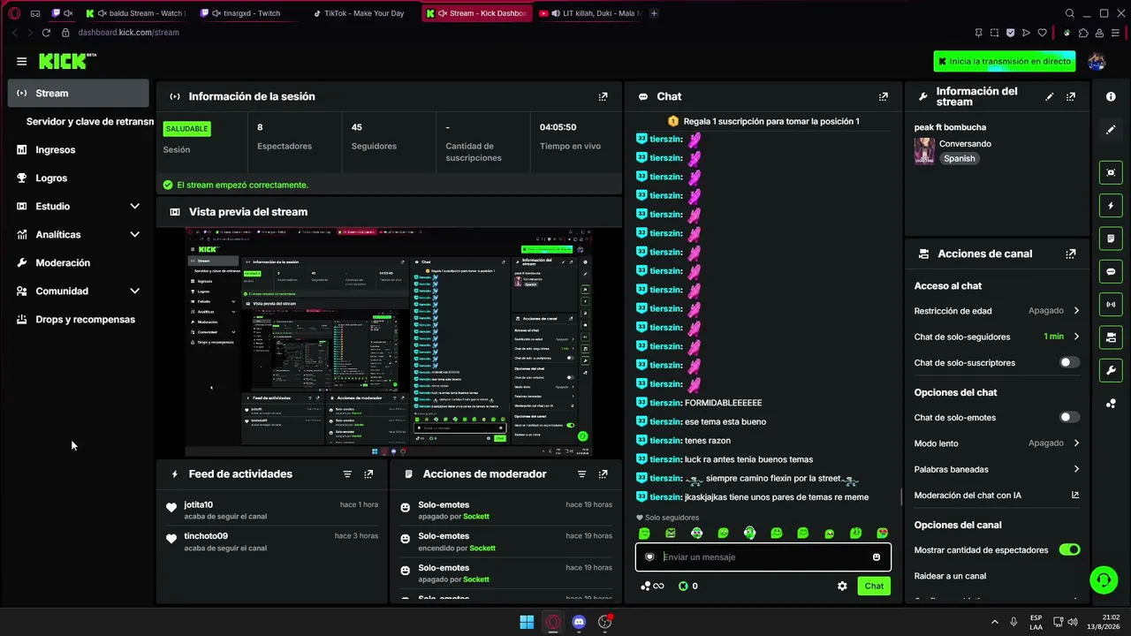Open Modo lento options
The width and height of the screenshot is (1131, 636).
(x=997, y=443)
